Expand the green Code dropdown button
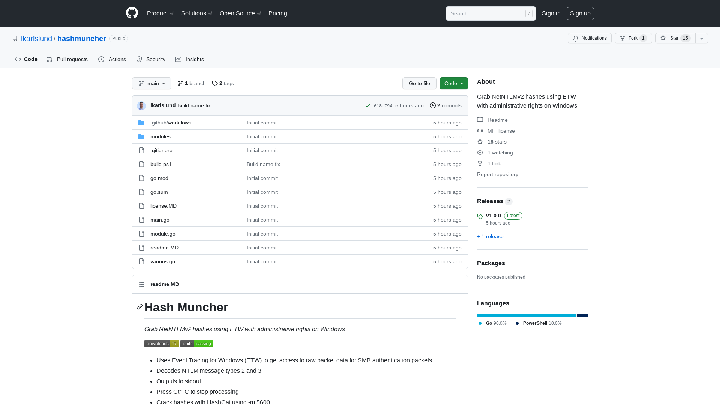Screen dimensions: 720x405 click(x=454, y=83)
